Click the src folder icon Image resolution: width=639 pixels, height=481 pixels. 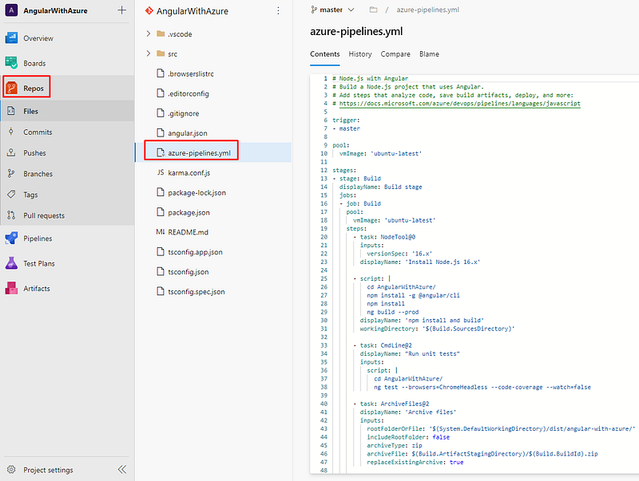click(161, 53)
